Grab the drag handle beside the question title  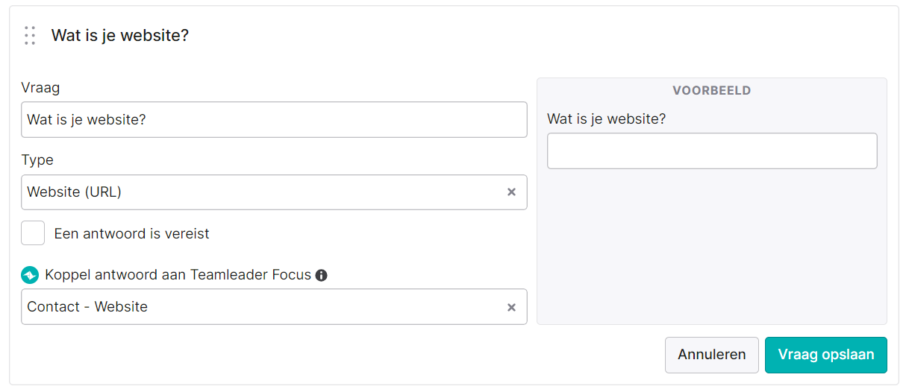(x=30, y=36)
